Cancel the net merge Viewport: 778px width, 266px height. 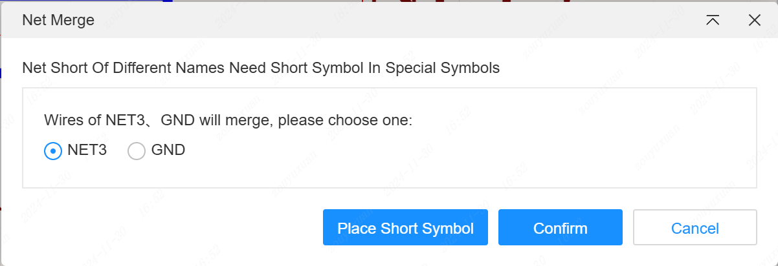click(695, 228)
